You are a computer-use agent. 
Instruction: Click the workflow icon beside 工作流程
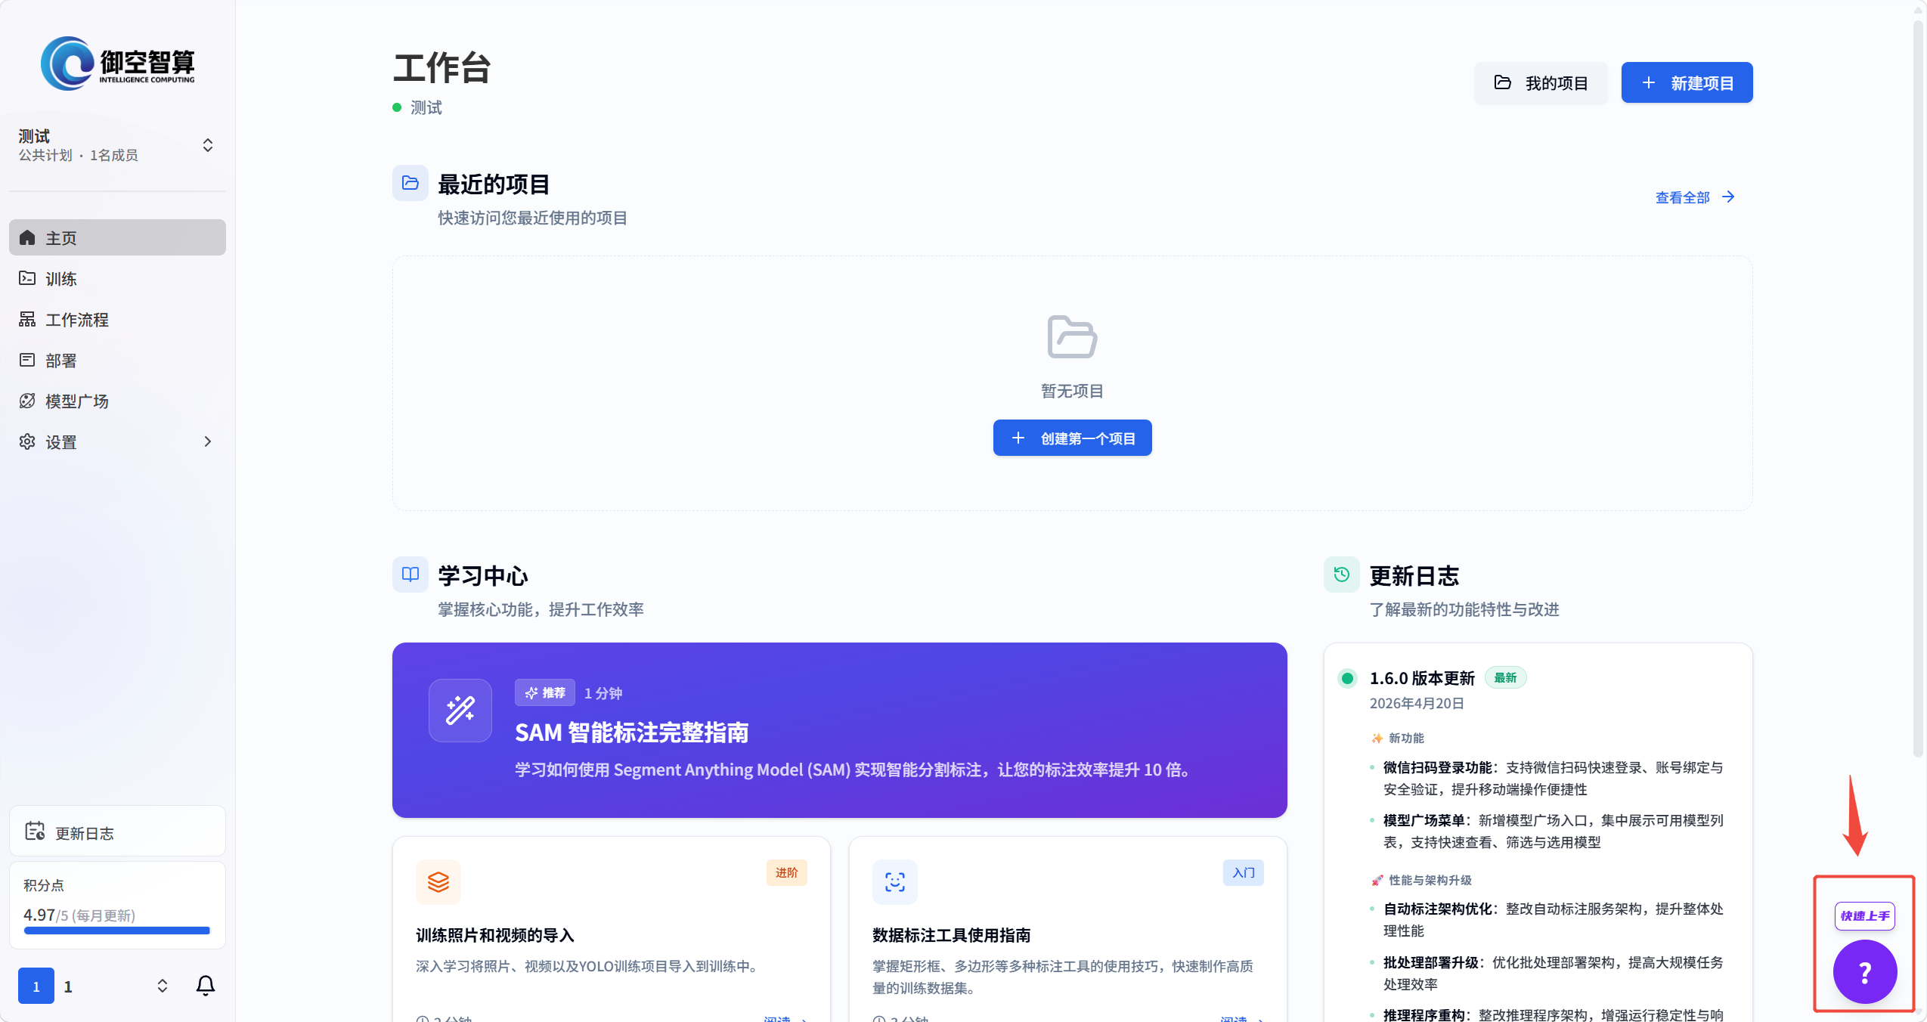pyautogui.click(x=27, y=319)
